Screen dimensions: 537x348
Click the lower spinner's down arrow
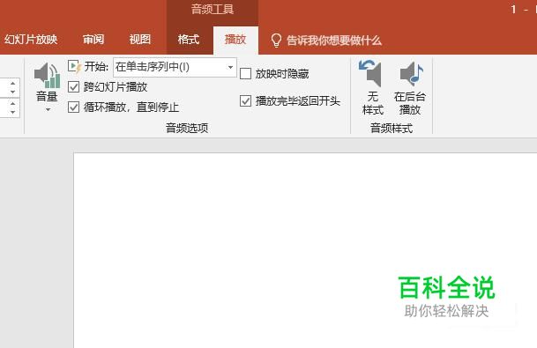12,112
